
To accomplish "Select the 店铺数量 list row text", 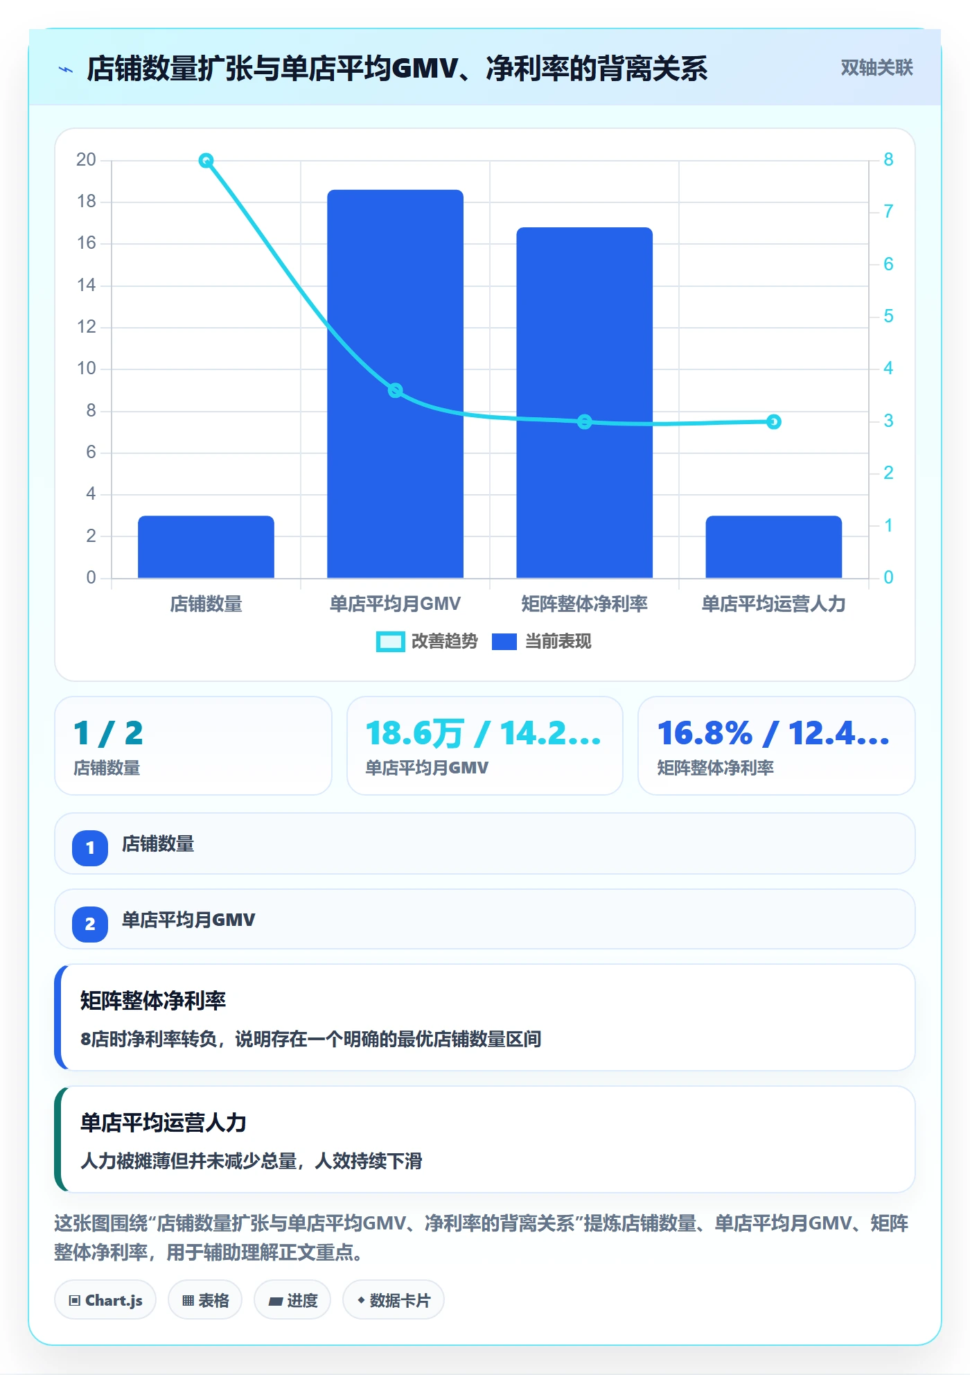I will 158,844.
